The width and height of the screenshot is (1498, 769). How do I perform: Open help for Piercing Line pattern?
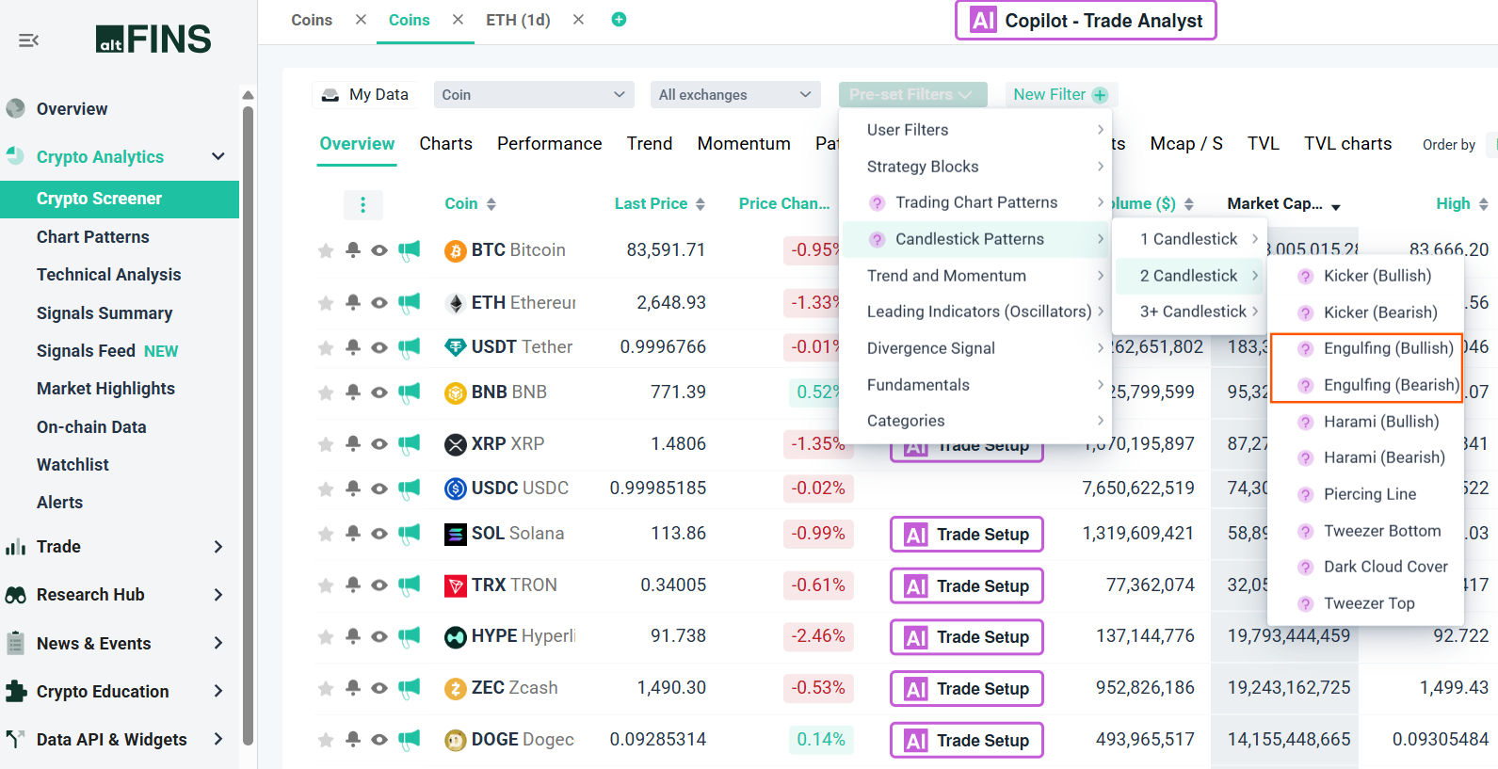tap(1305, 495)
